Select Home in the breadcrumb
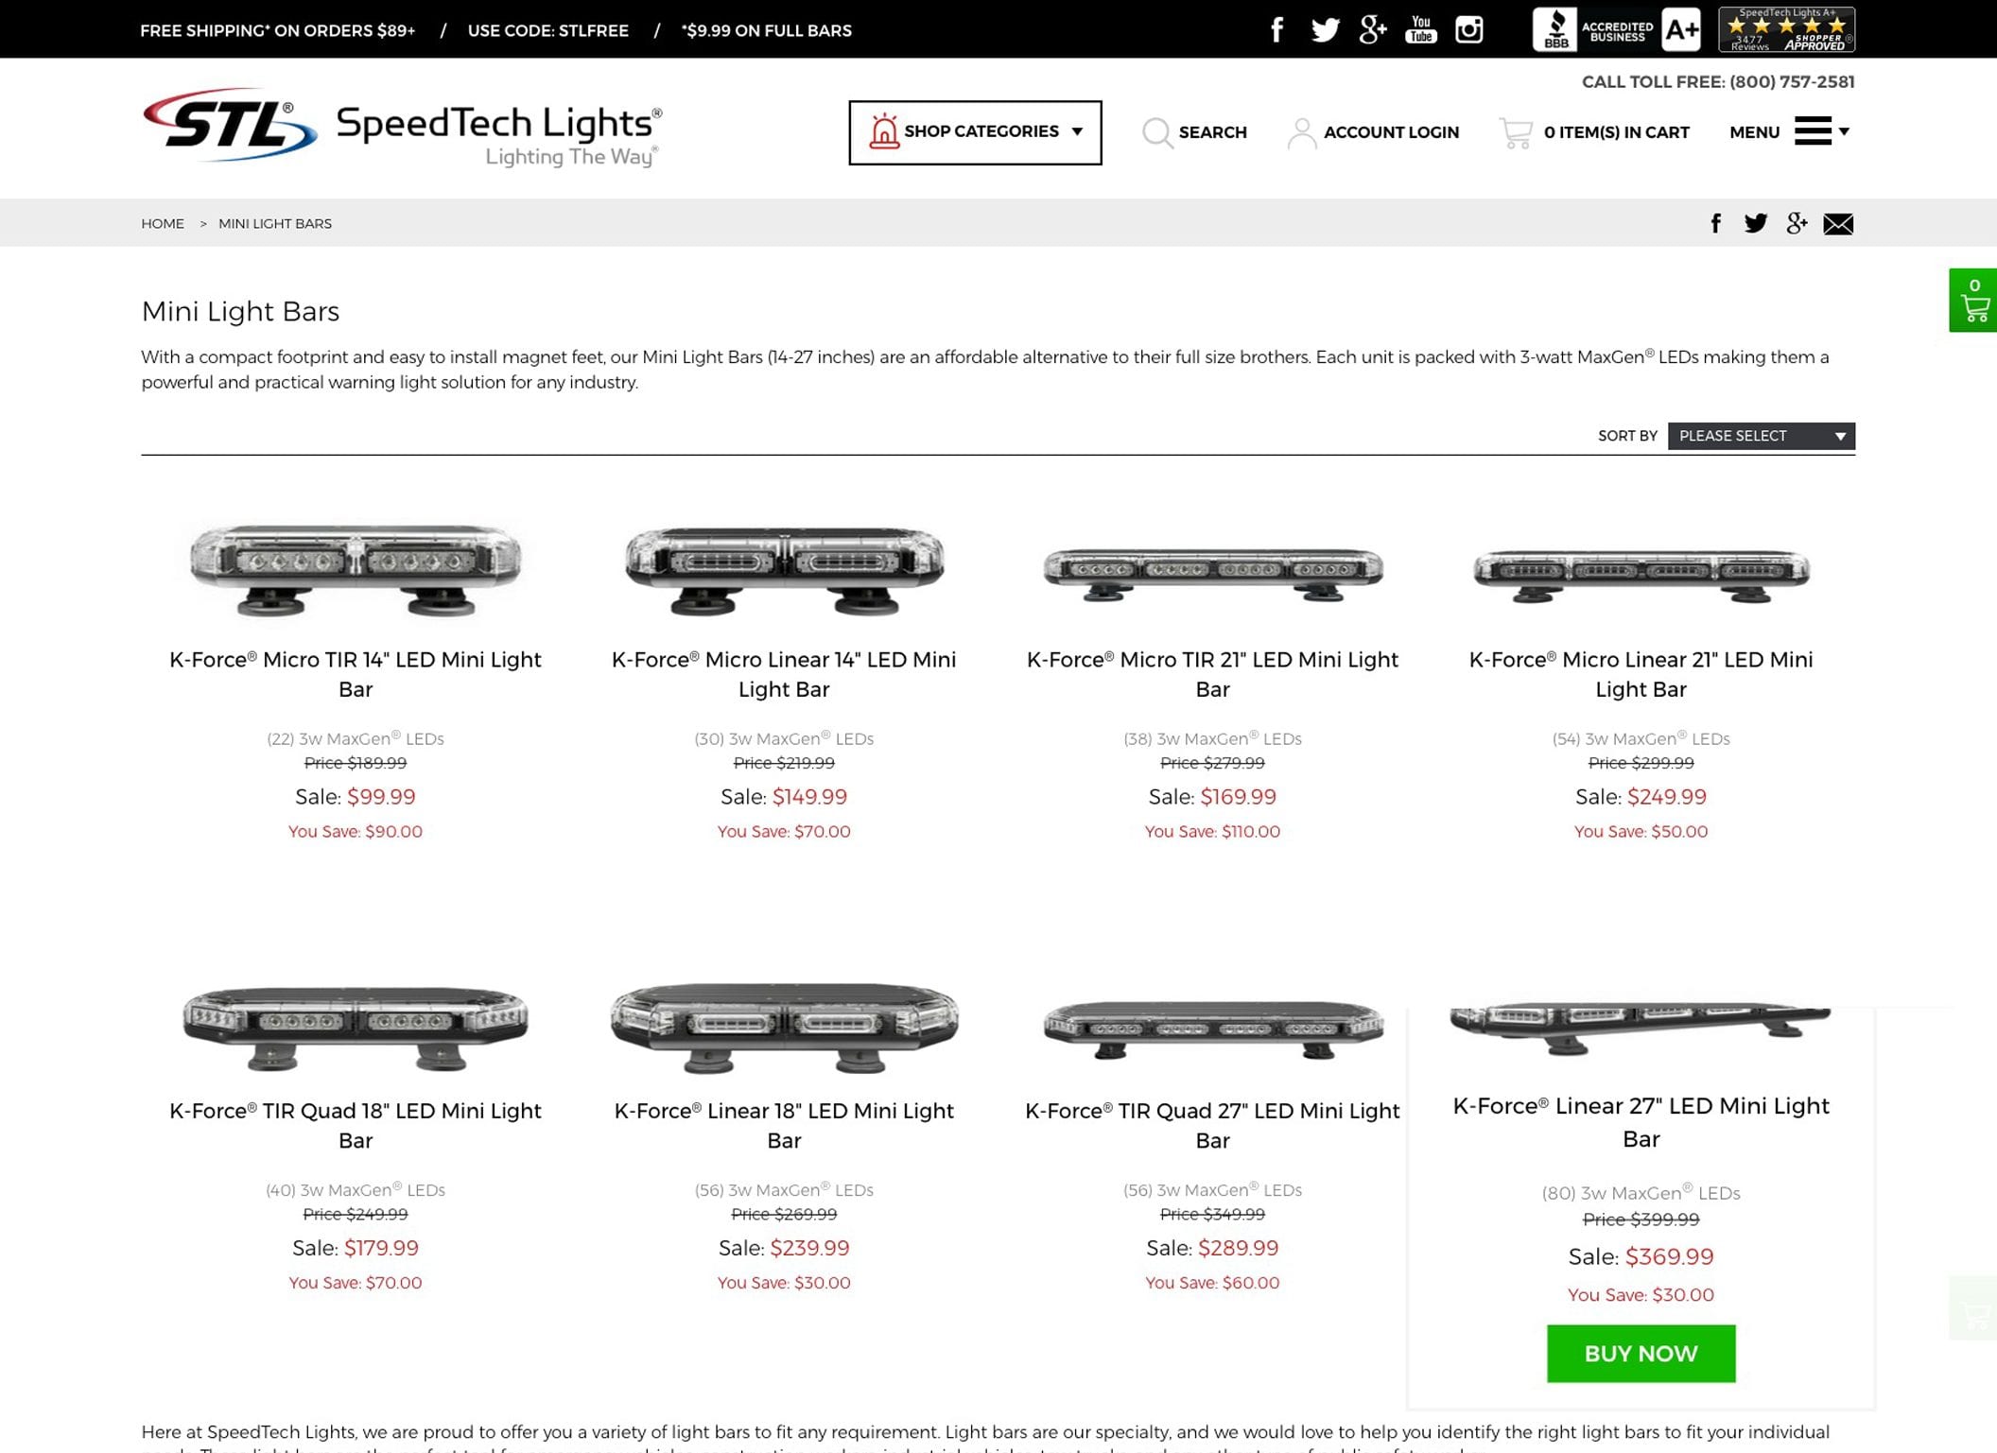The image size is (1997, 1453). point(163,223)
